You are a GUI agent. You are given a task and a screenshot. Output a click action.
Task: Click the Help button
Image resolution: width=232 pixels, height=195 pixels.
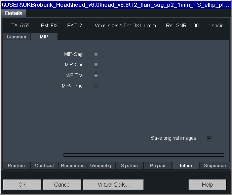[207, 185]
